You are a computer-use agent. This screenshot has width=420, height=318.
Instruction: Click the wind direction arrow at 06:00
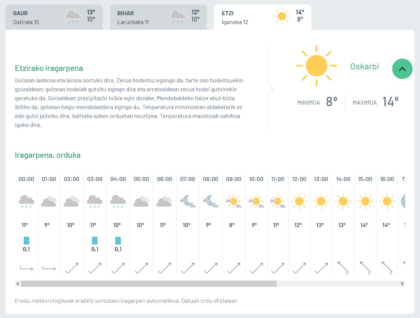(x=165, y=268)
